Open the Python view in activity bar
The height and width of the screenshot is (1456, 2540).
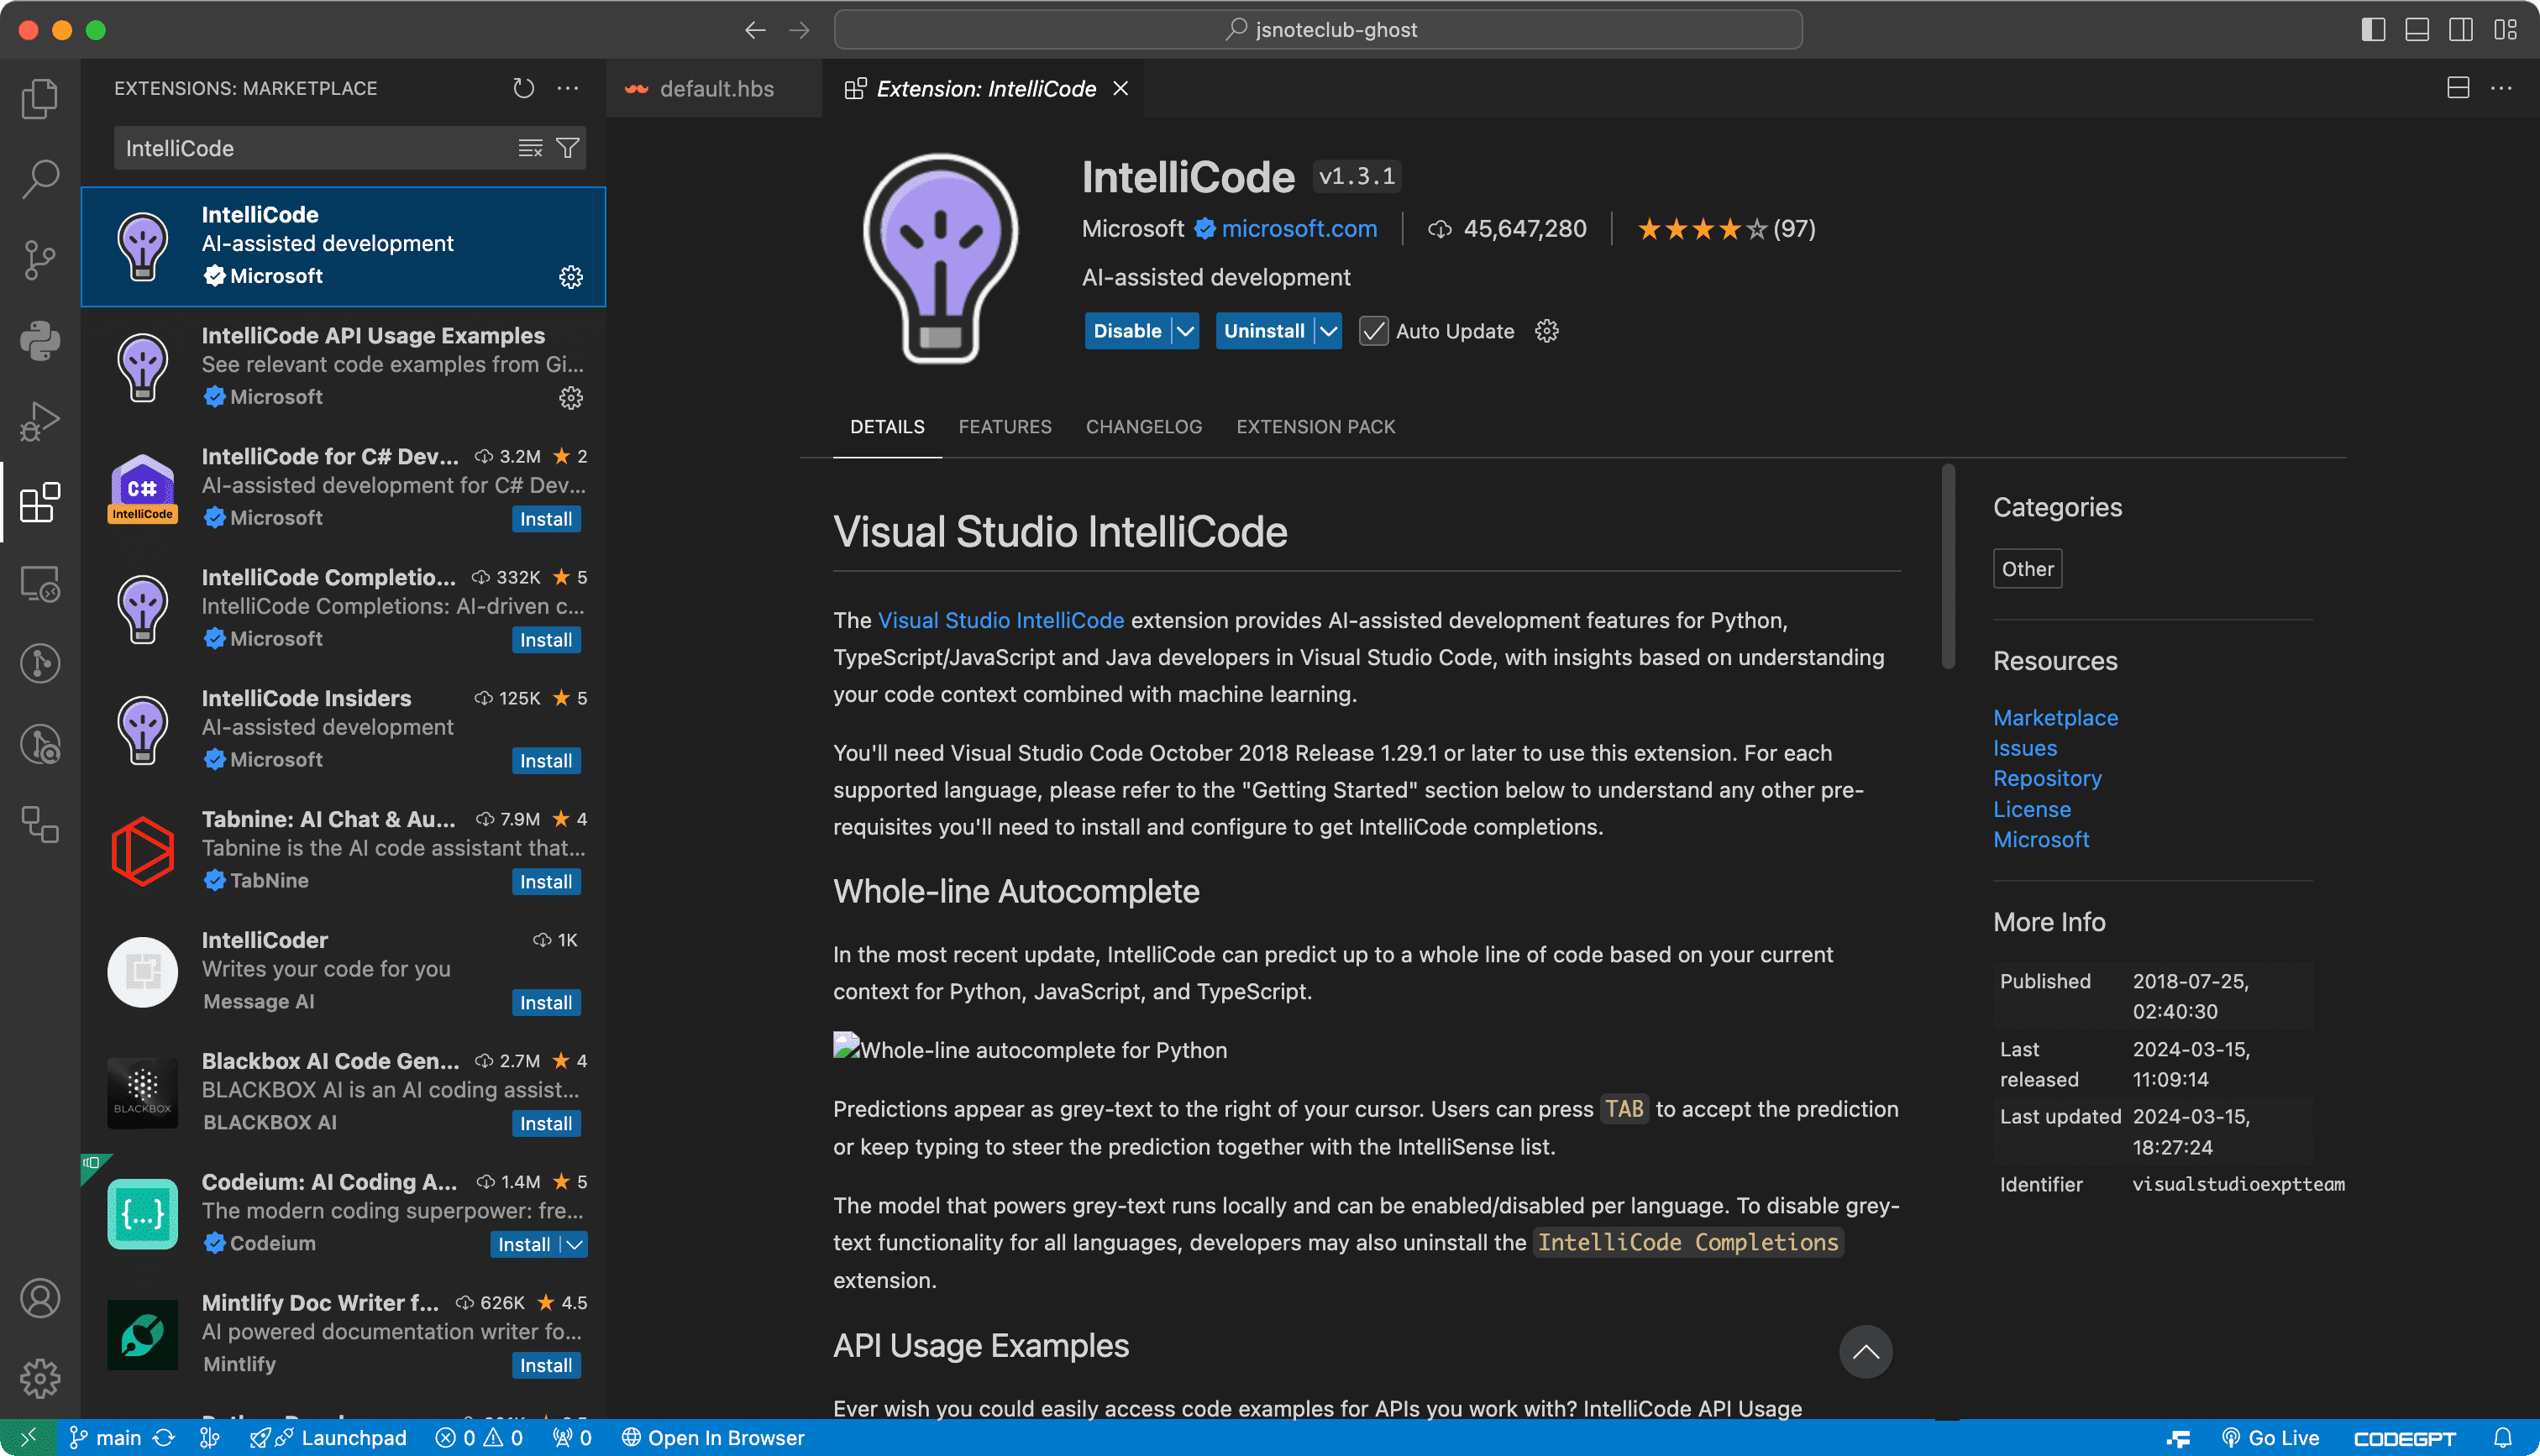[40, 340]
